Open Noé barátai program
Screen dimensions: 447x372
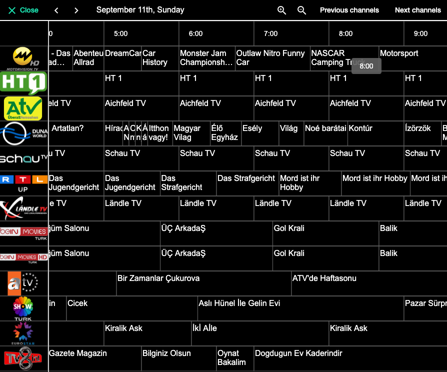tap(326, 133)
